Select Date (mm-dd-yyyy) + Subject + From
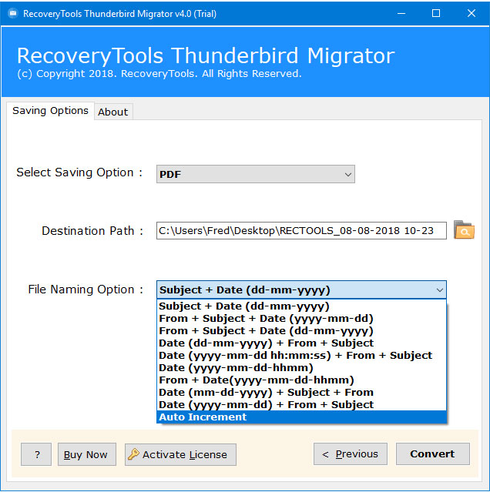Viewport: 490px width, 492px height. [301, 392]
